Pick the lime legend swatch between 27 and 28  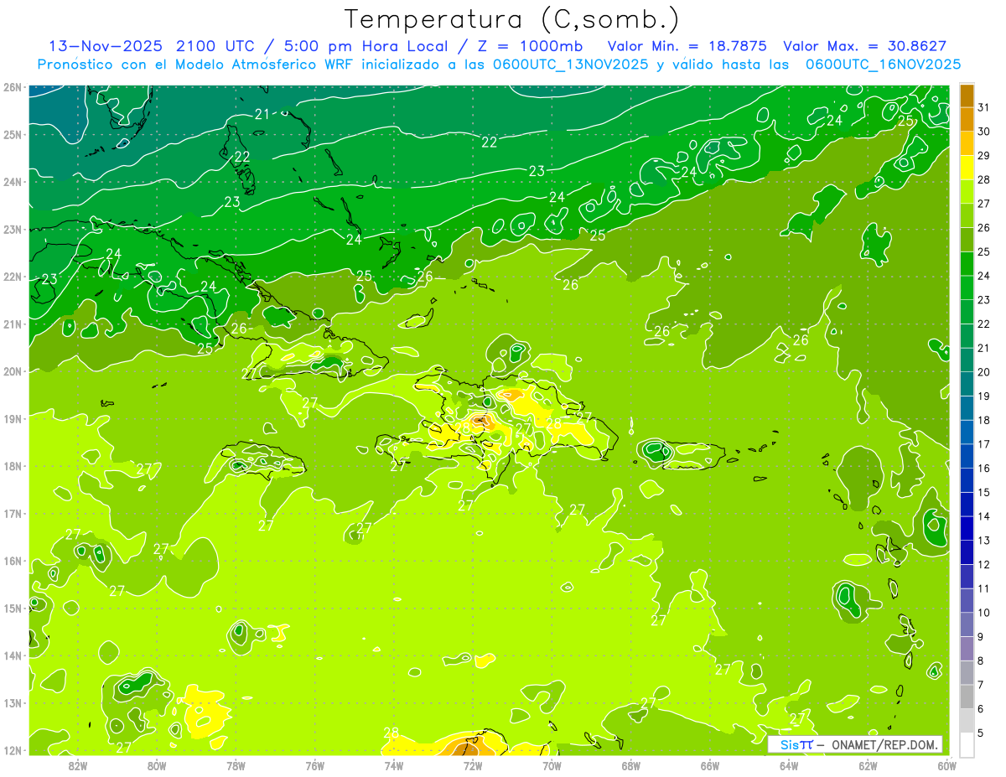(x=967, y=192)
